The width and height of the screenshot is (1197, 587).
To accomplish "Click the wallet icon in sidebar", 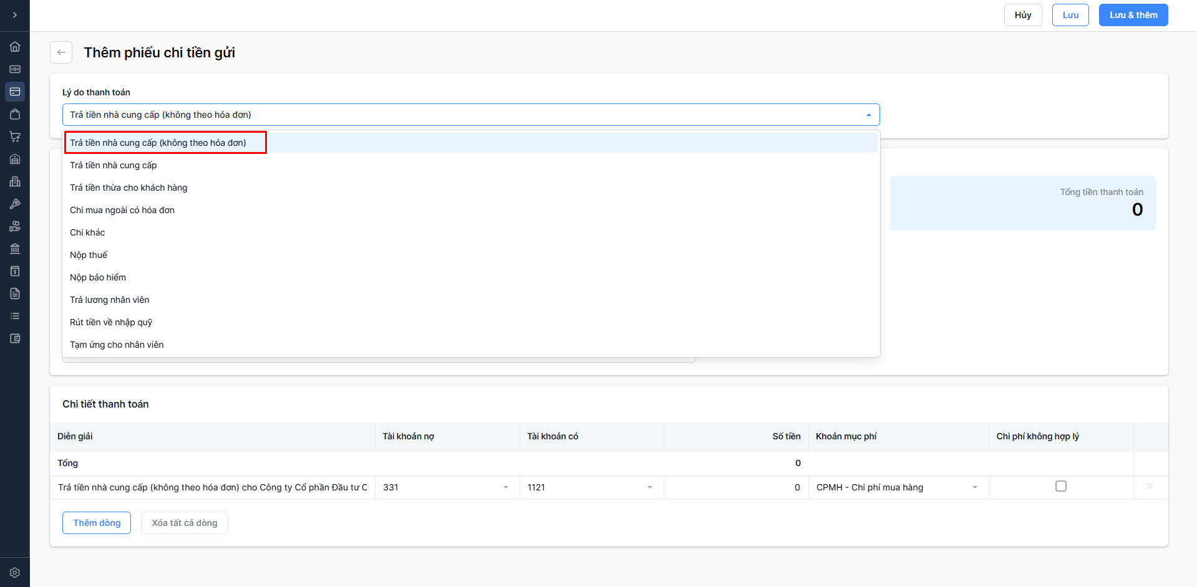I will (x=15, y=338).
